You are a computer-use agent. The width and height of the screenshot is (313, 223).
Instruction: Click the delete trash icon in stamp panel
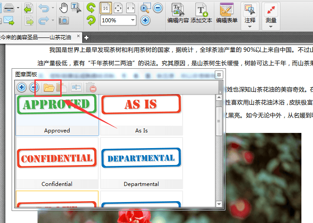91,87
